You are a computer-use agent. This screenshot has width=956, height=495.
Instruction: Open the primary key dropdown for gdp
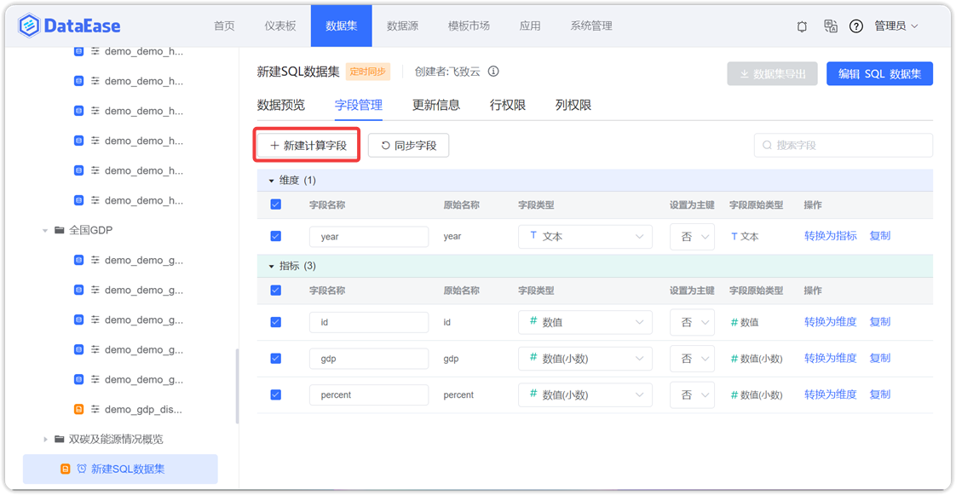(x=692, y=359)
